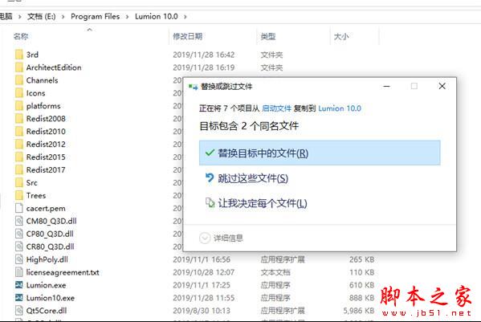Expand the chevron after 文档 (E:) breadcrumb

tap(63, 17)
